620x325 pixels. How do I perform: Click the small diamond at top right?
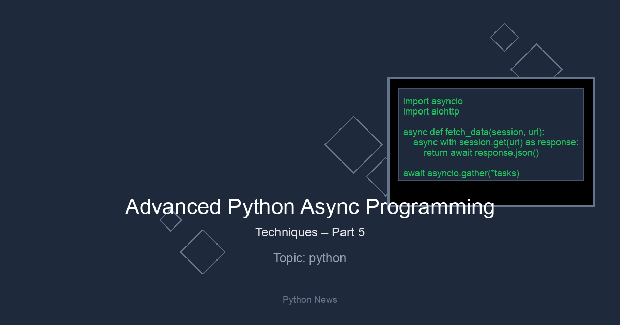point(504,37)
